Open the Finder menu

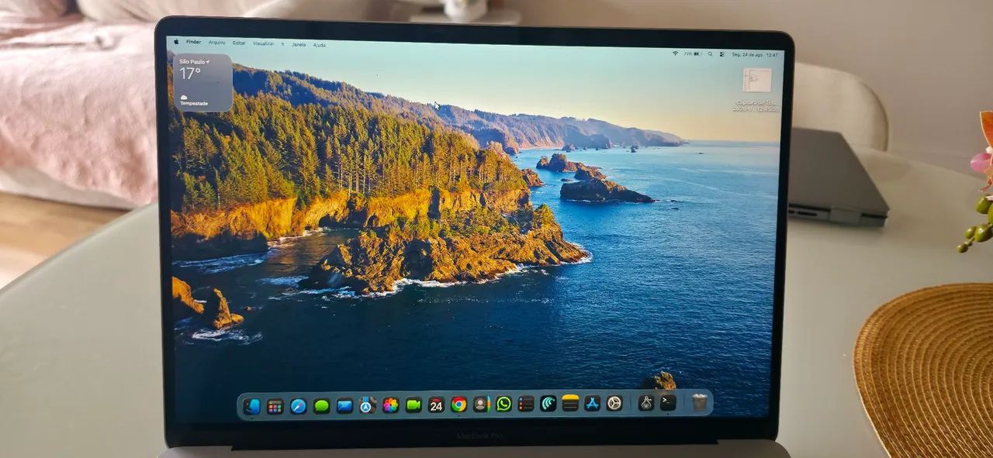(194, 42)
